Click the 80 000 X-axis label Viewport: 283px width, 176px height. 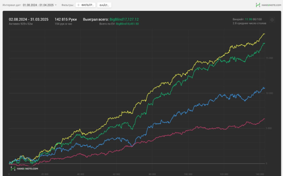(152, 174)
